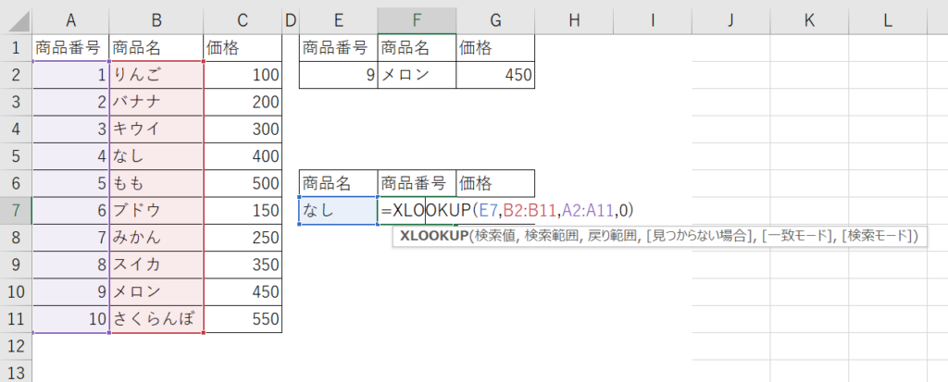Click the select-all corner triangle
Screen dimensions: 948x382
tap(16, 19)
